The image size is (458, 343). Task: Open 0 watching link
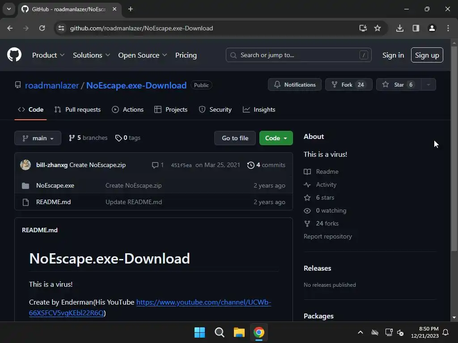click(x=331, y=211)
